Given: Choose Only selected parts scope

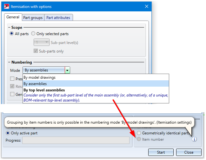Looking at the screenshot, I should click(33, 34).
